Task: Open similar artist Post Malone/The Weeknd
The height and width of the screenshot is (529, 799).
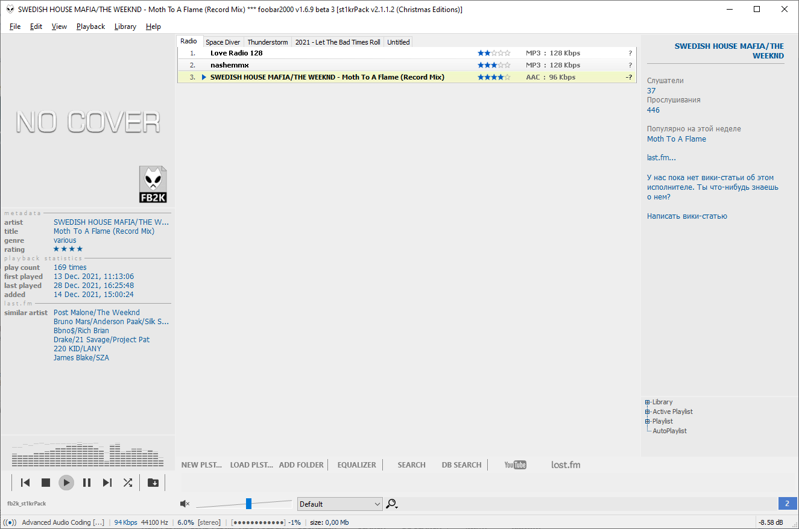Action: (x=96, y=313)
